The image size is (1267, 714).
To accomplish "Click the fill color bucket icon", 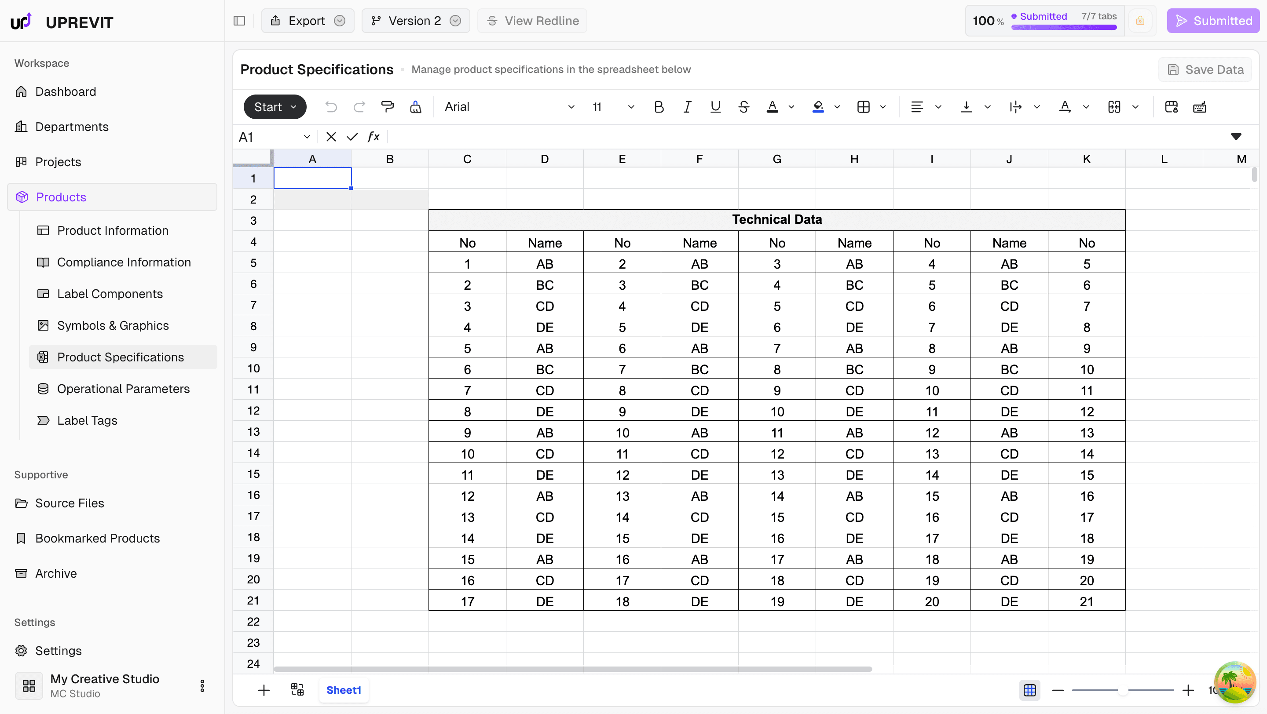I will [818, 107].
